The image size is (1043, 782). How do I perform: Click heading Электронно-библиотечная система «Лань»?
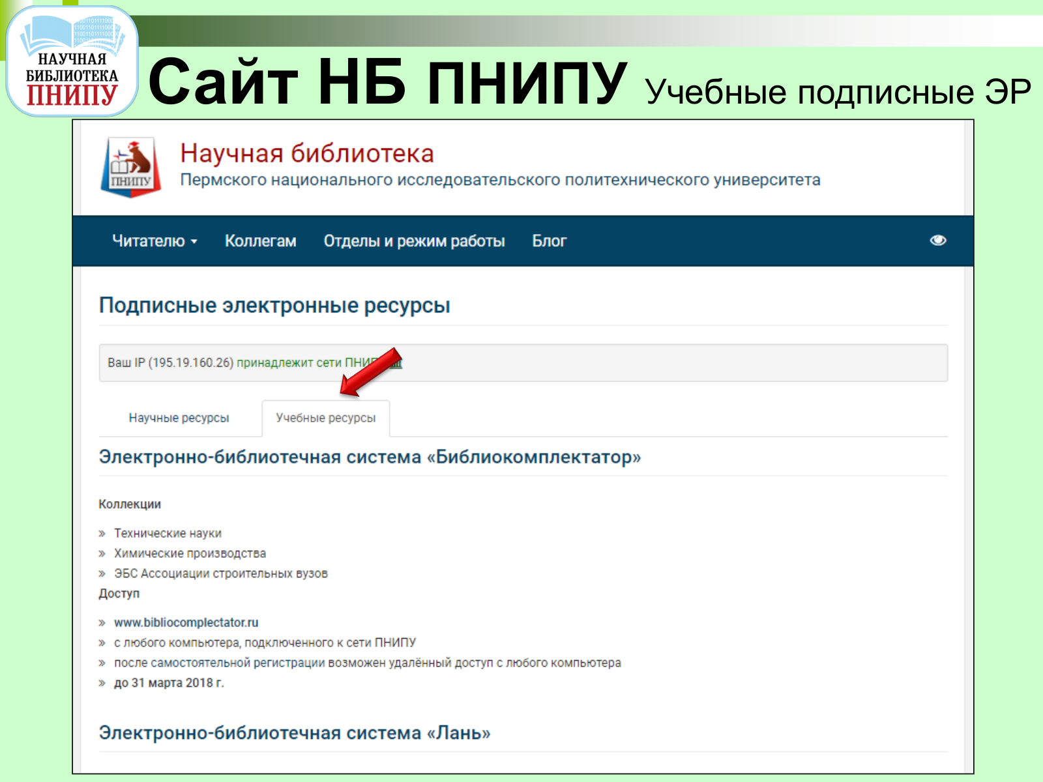(x=294, y=732)
